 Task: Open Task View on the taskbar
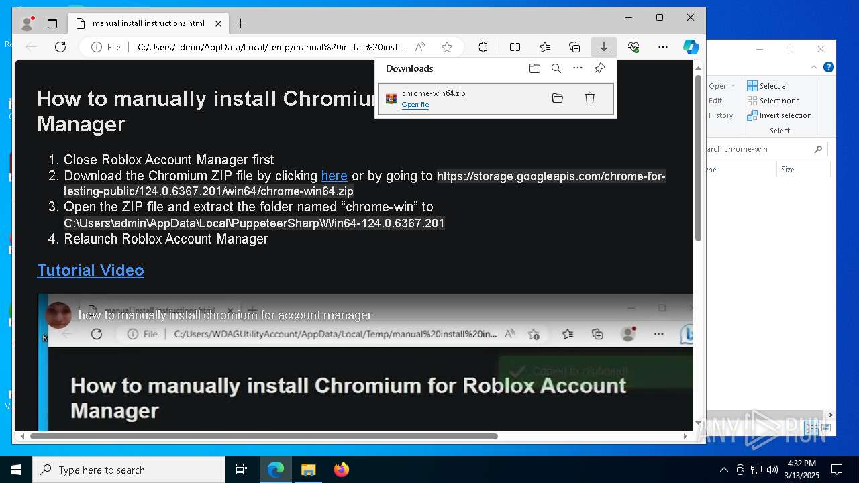pos(242,470)
